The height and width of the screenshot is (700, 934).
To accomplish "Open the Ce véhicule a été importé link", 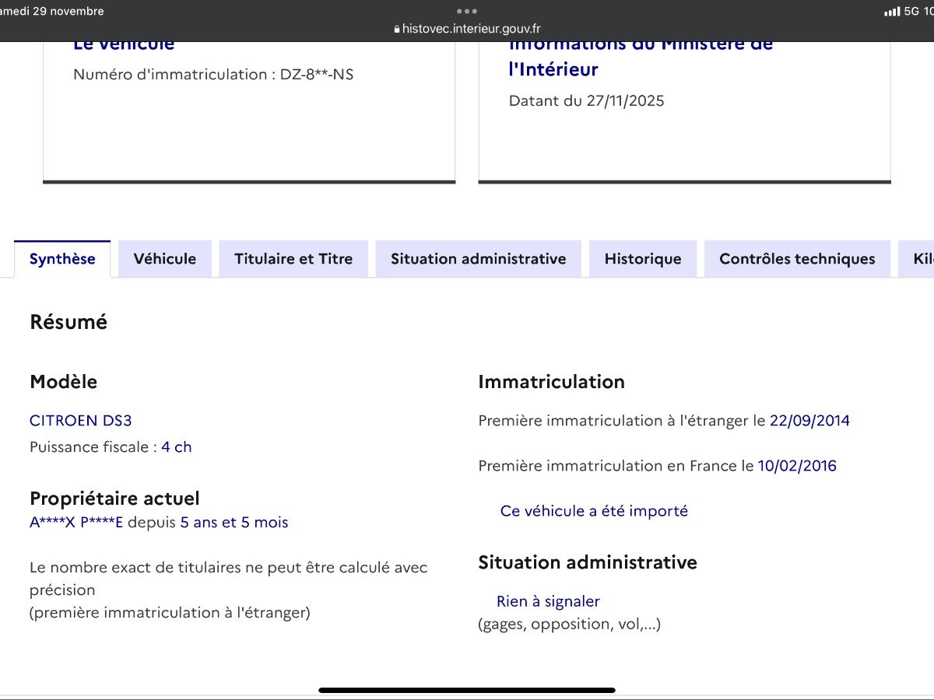I will (594, 510).
